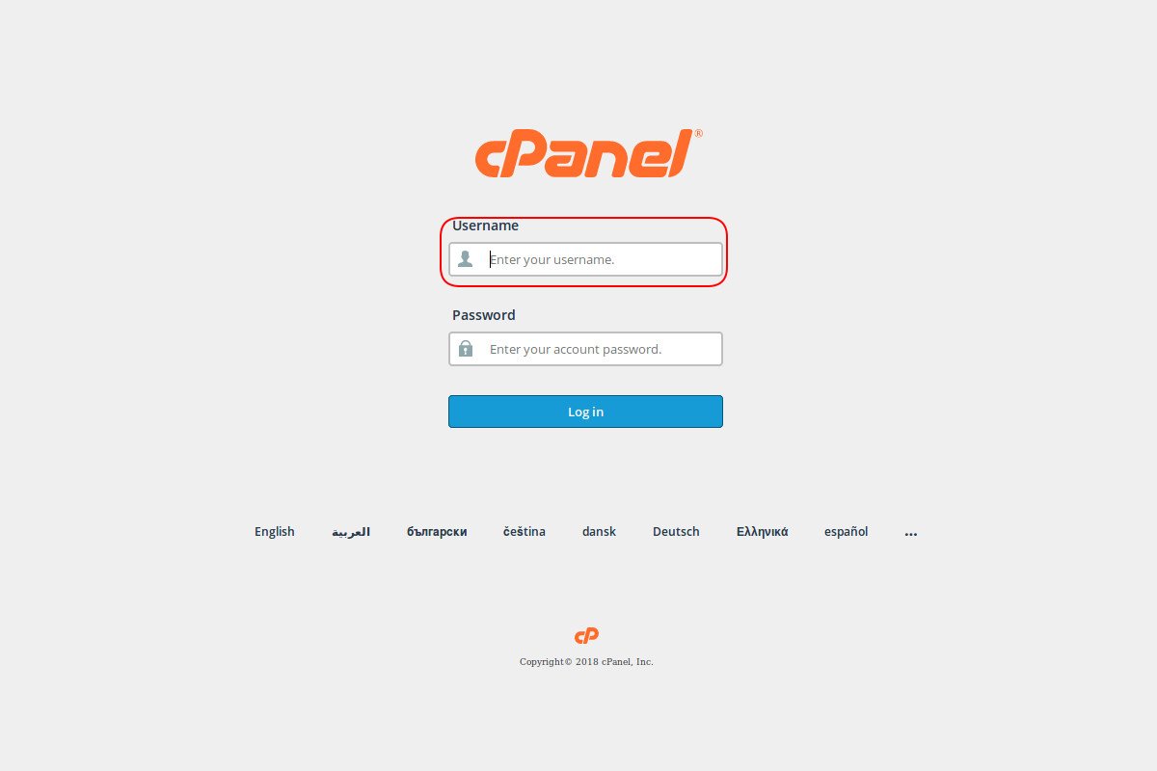Switch language to dansk
The image size is (1157, 771).
coord(599,532)
